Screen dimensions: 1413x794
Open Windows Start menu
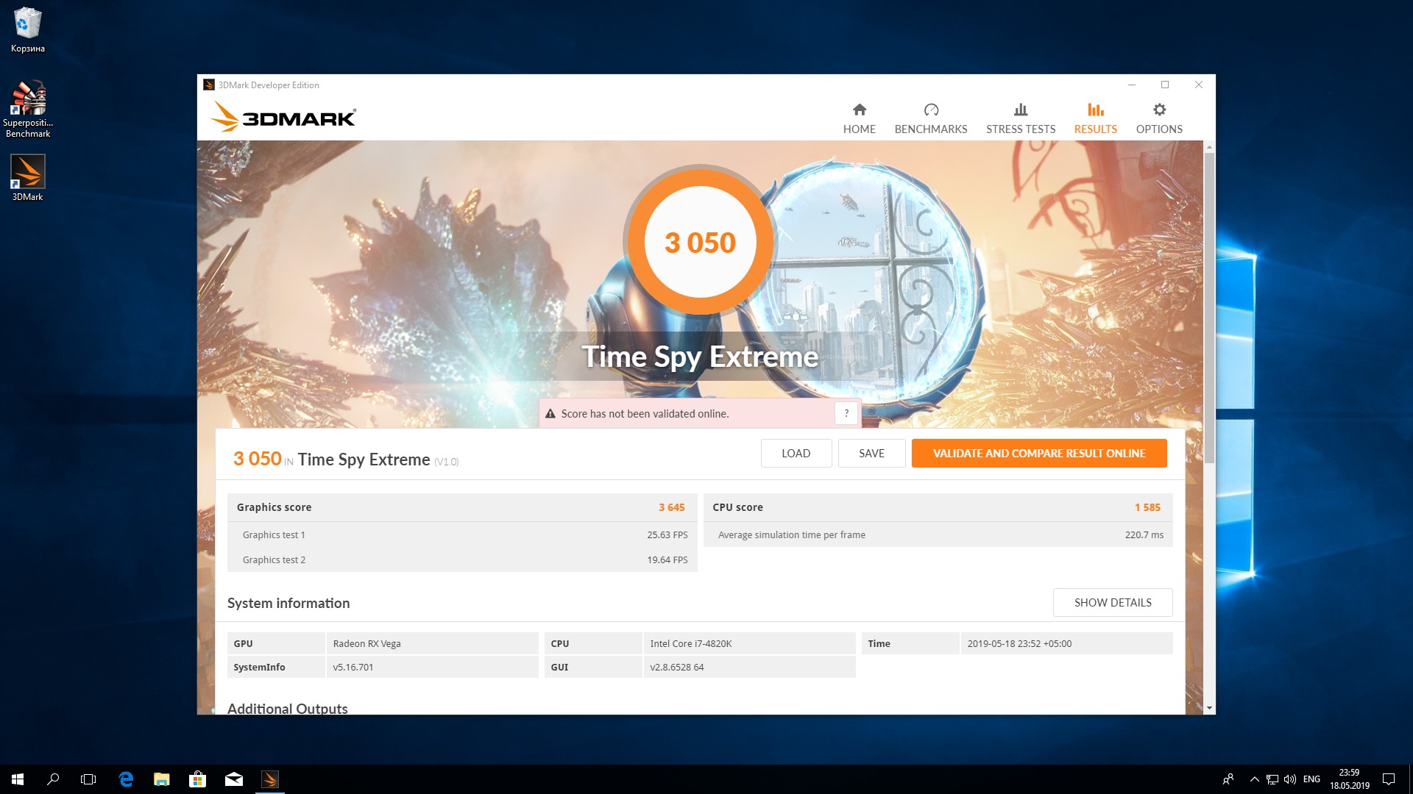18,779
